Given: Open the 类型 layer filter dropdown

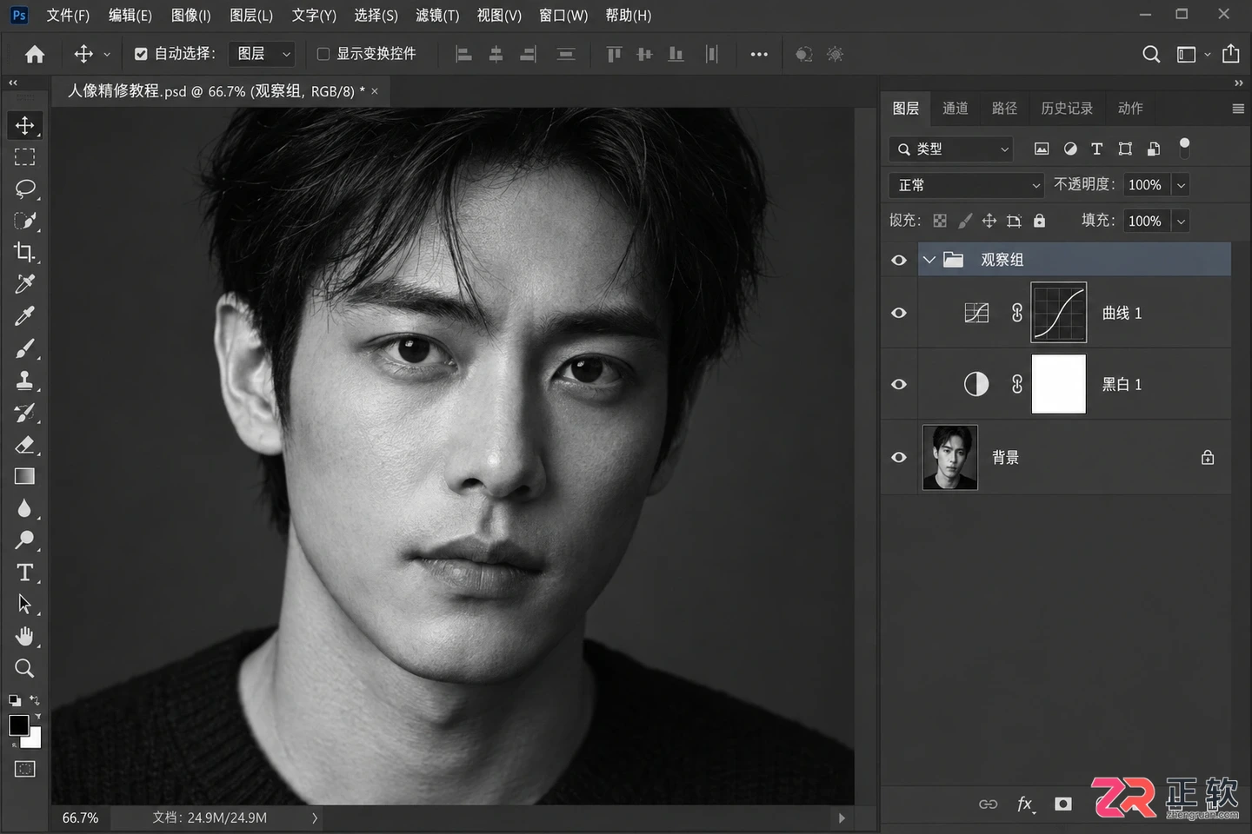Looking at the screenshot, I should click(952, 149).
